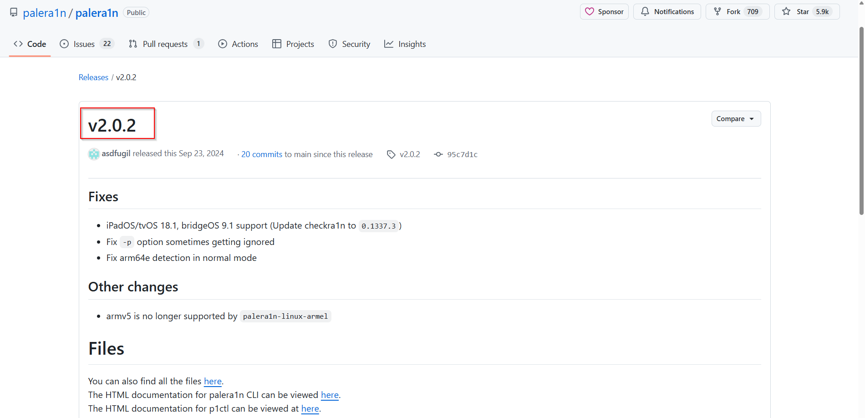The width and height of the screenshot is (865, 418).
Task: Click the Star icon
Action: point(786,11)
